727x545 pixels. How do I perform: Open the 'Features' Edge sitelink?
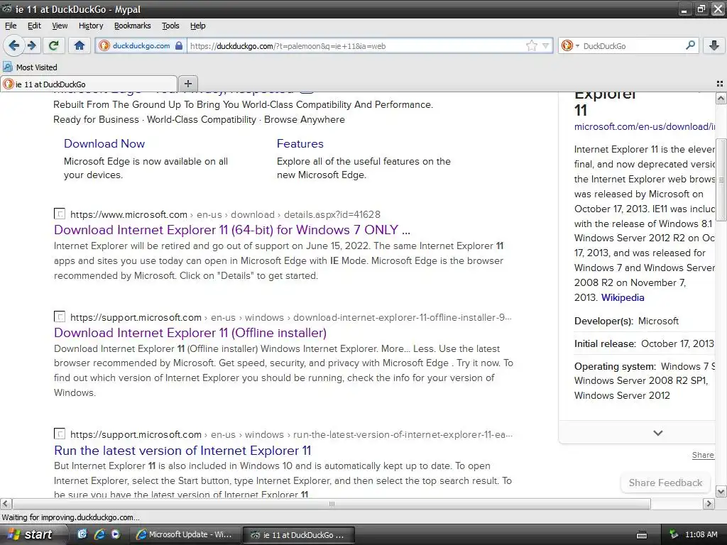coord(300,143)
